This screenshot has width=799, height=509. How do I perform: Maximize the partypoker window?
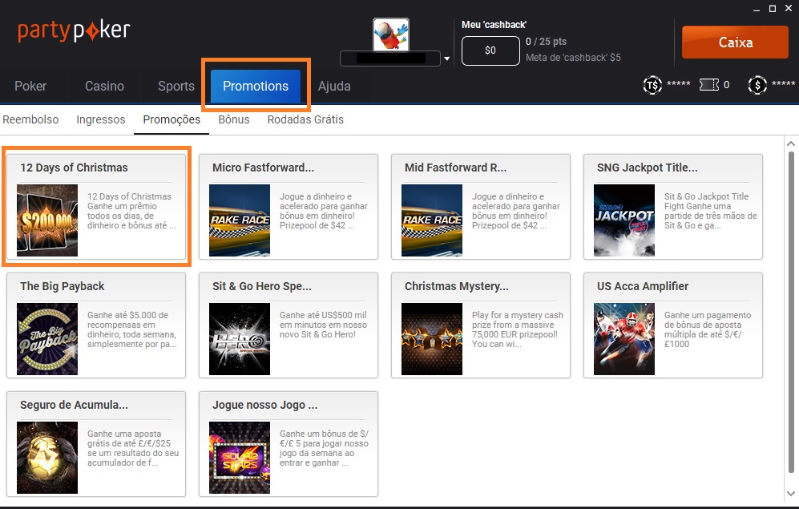click(773, 8)
